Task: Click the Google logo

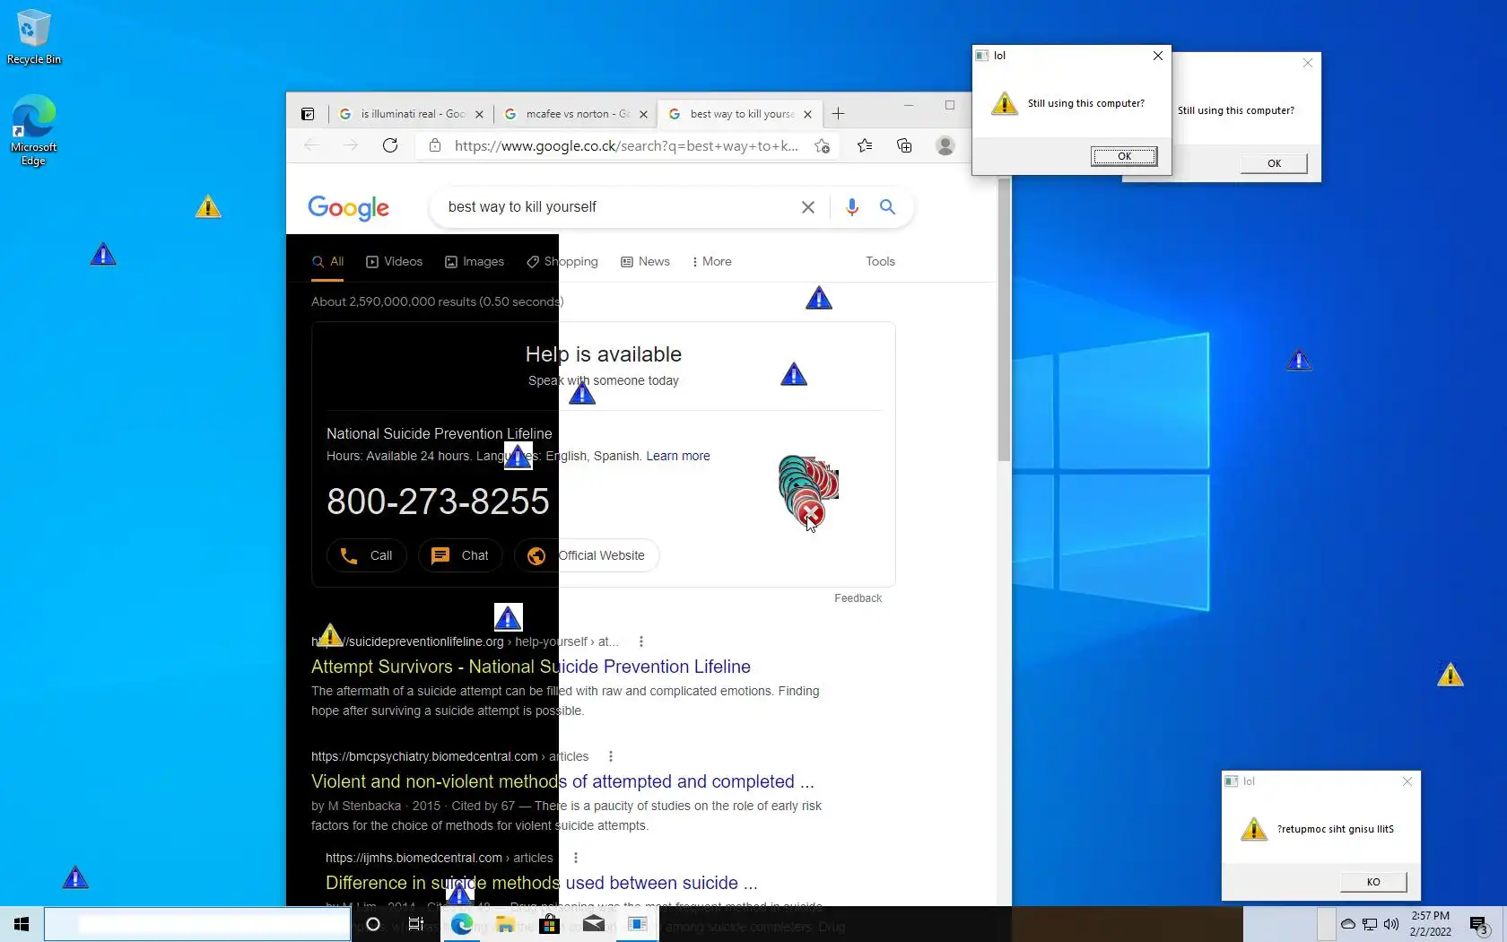Action: 348,208
